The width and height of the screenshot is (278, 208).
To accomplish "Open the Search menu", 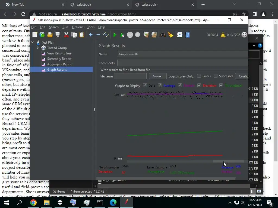I will pyautogui.click(x=54, y=27).
